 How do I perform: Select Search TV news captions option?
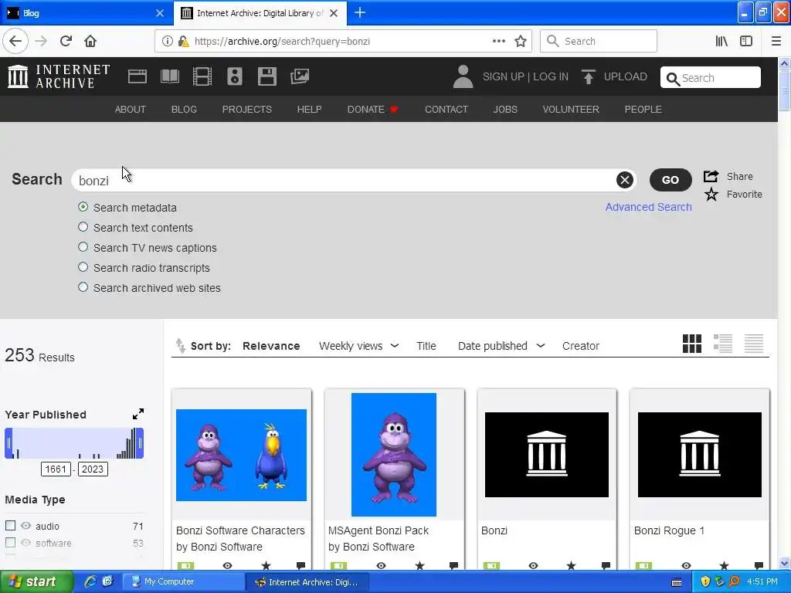pos(83,247)
